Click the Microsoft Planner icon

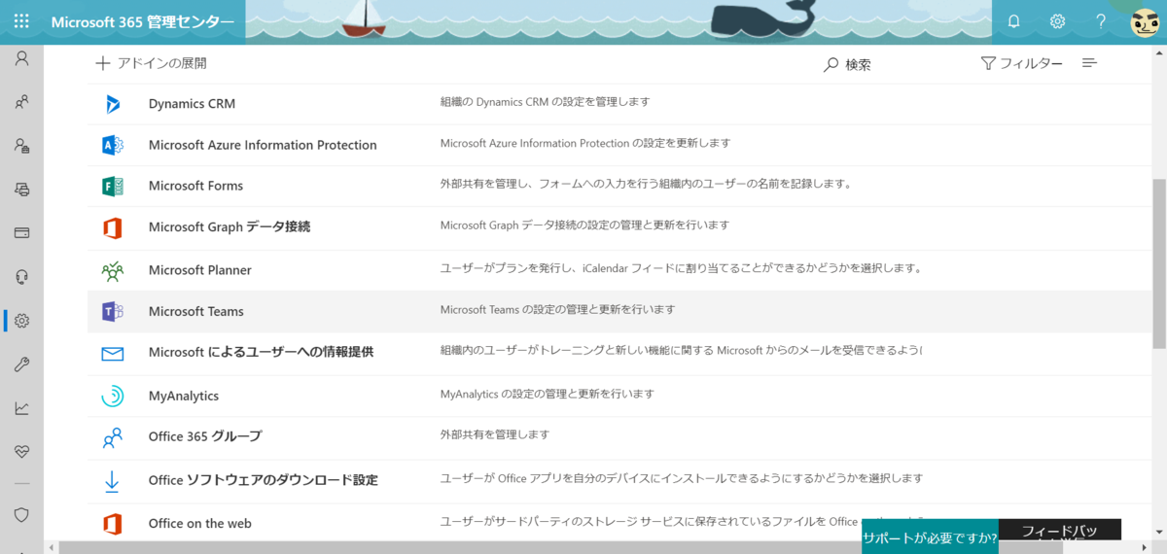pyautogui.click(x=113, y=270)
